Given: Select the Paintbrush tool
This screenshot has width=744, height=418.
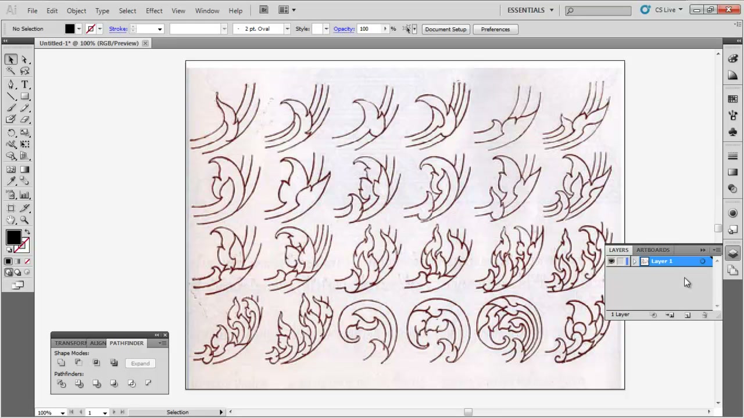Looking at the screenshot, I should pos(11,108).
